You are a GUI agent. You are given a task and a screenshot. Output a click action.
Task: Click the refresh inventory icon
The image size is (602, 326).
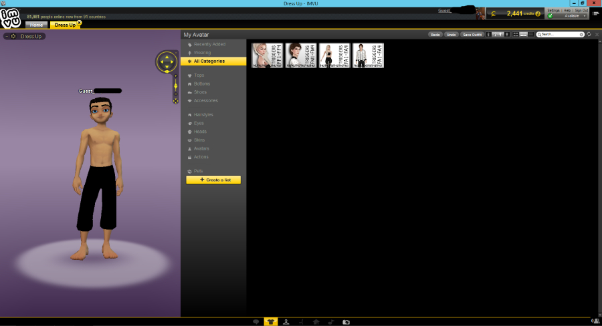point(589,35)
